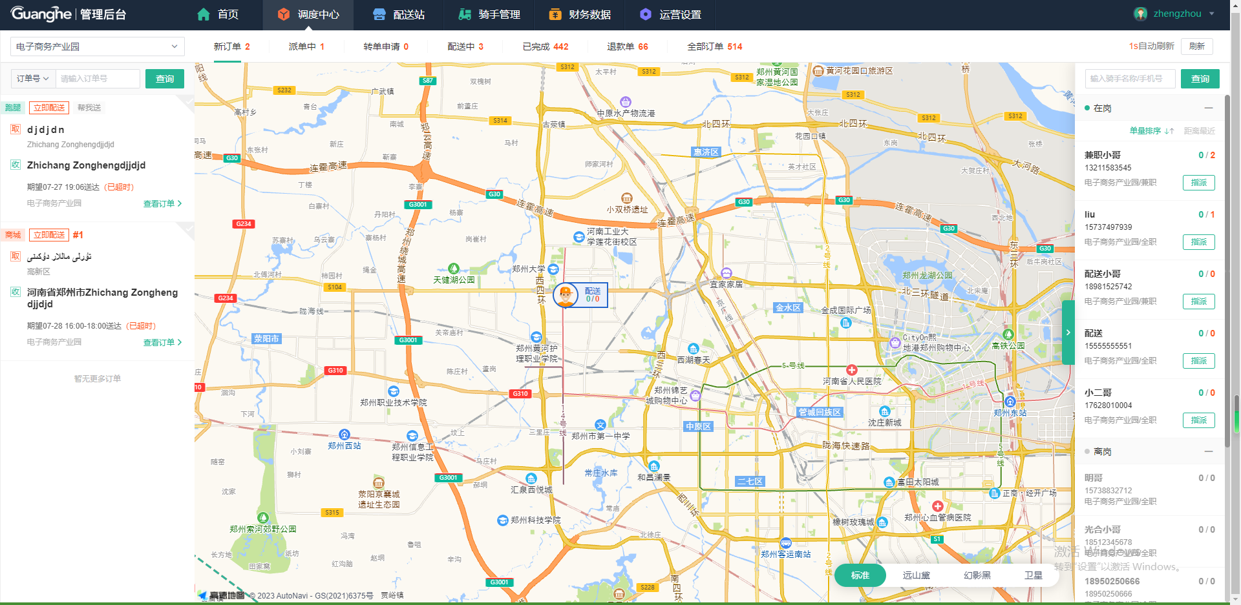Viewport: 1241px width, 605px height.
Task: Open the 退款单 refund orders tab
Action: click(627, 46)
